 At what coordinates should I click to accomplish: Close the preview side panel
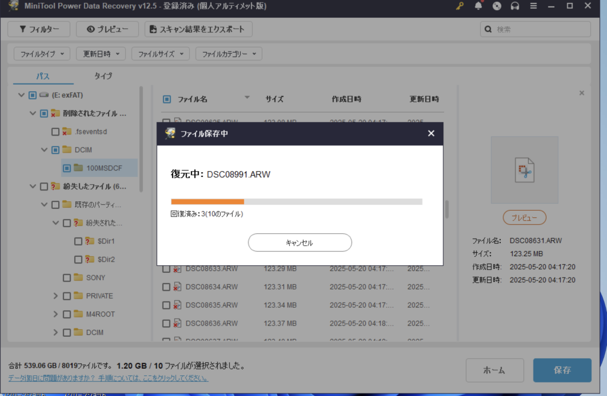click(x=582, y=93)
